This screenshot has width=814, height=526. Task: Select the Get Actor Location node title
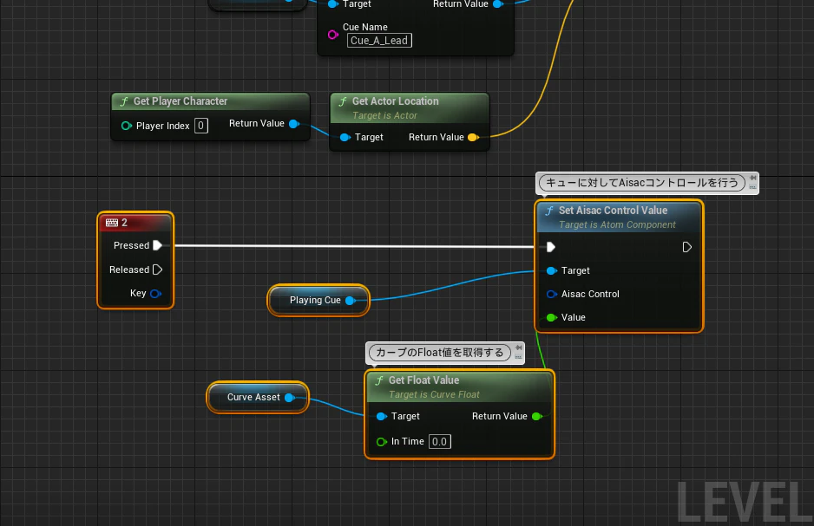click(x=396, y=101)
